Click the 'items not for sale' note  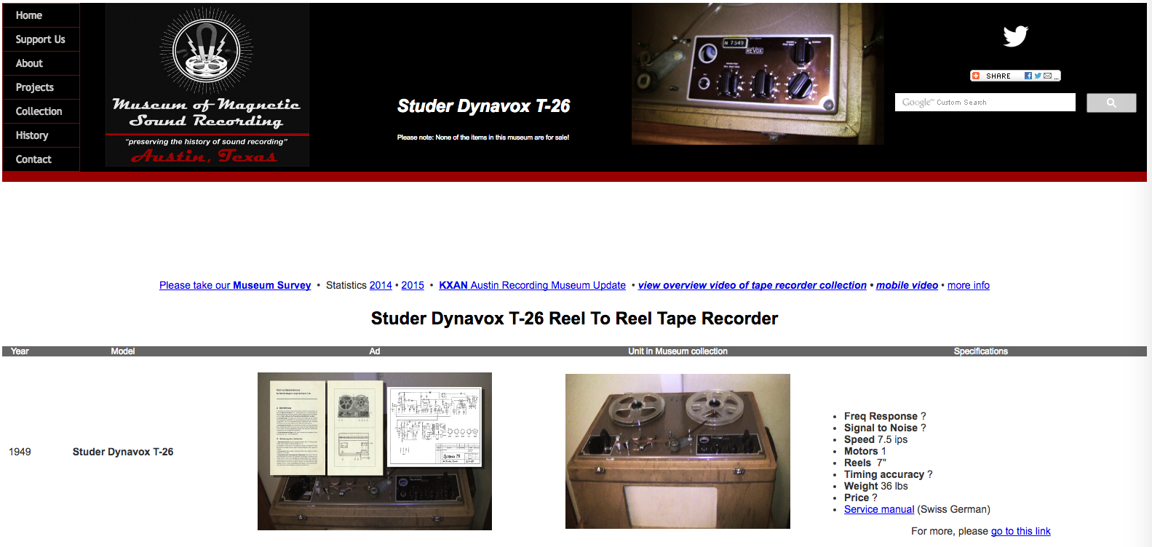pos(483,137)
